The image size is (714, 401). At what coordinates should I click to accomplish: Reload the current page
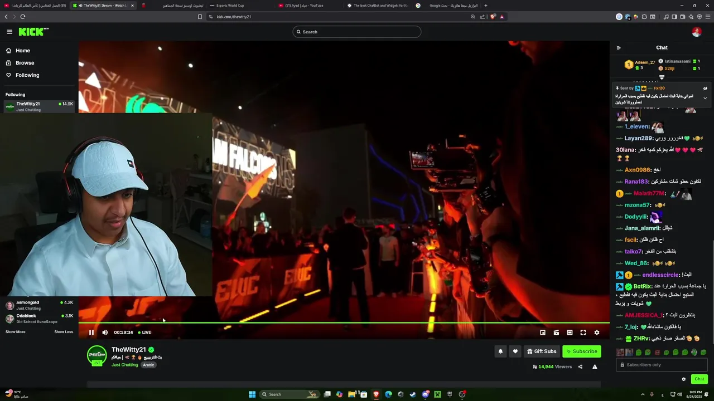click(22, 17)
